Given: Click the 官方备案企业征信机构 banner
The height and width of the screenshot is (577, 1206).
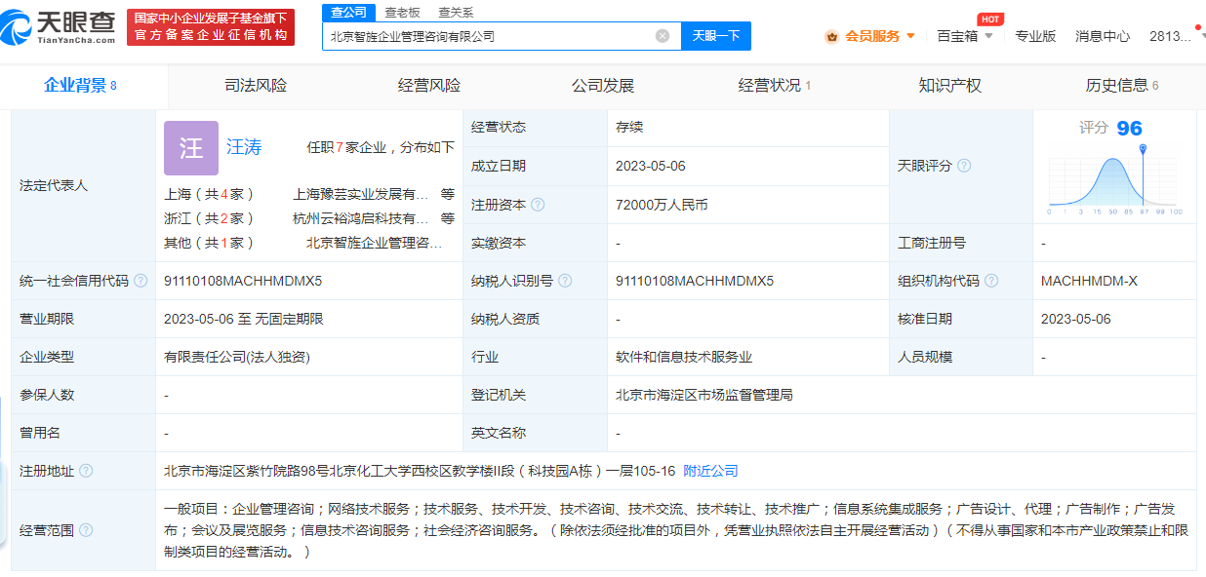Looking at the screenshot, I should (x=211, y=27).
